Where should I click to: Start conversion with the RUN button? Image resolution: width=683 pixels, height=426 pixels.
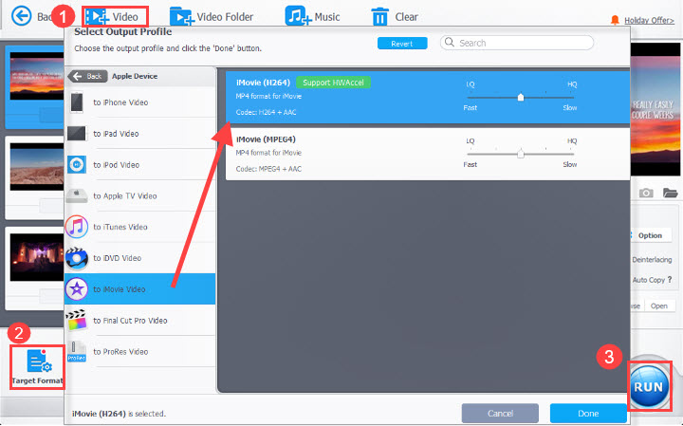[649, 387]
